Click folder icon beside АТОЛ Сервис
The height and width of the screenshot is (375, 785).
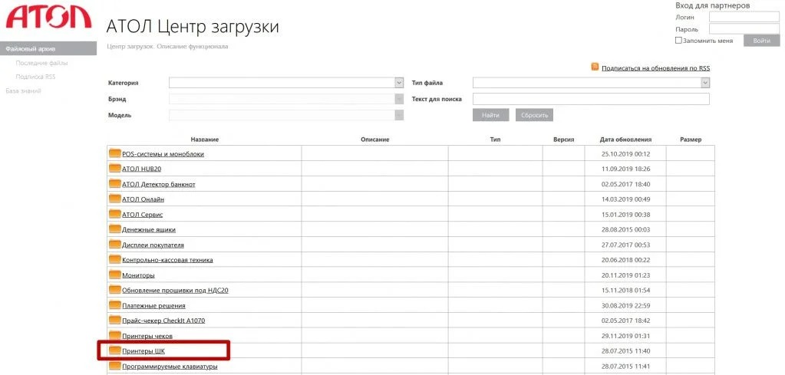pos(115,214)
